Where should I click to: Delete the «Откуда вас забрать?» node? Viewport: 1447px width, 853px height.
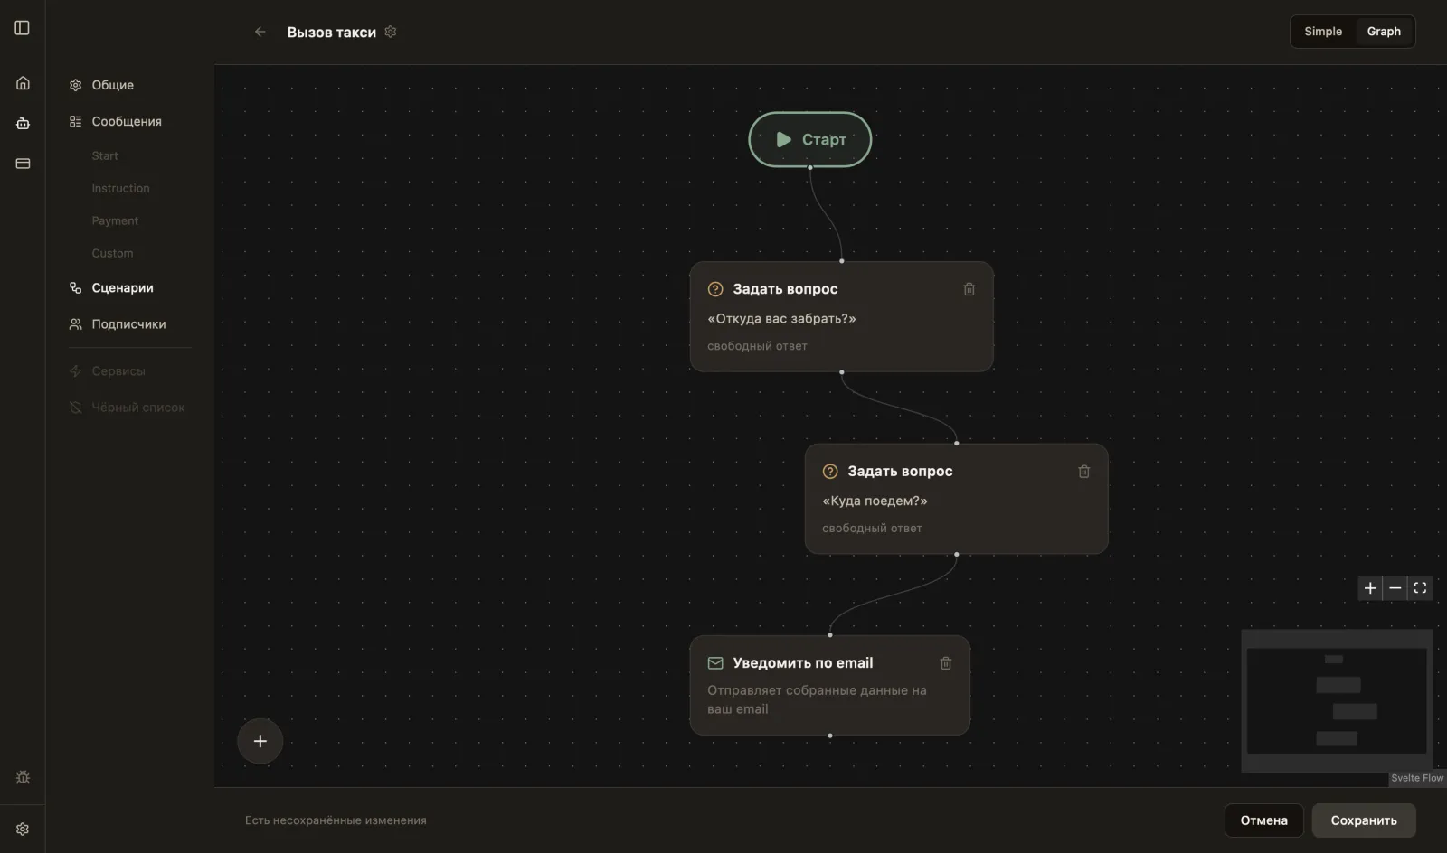point(969,289)
